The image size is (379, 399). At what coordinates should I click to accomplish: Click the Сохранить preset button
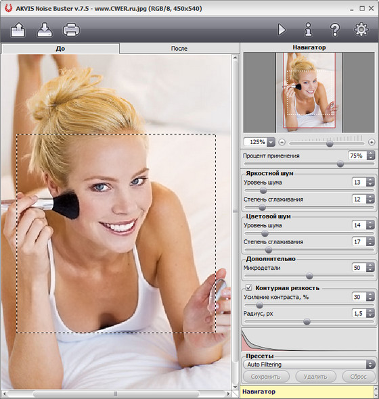point(266,377)
